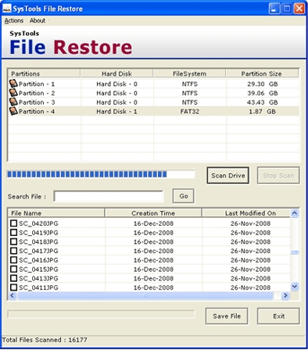The image size is (308, 350).
Task: Click the file name SC_0417JPG
Action: pos(38,251)
